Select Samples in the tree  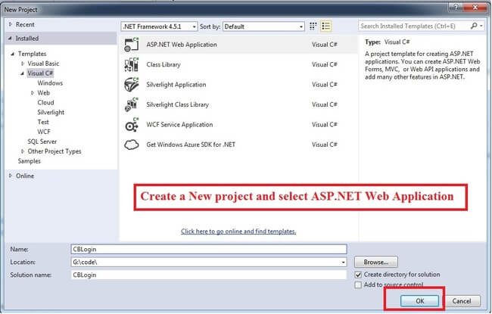pyautogui.click(x=30, y=161)
